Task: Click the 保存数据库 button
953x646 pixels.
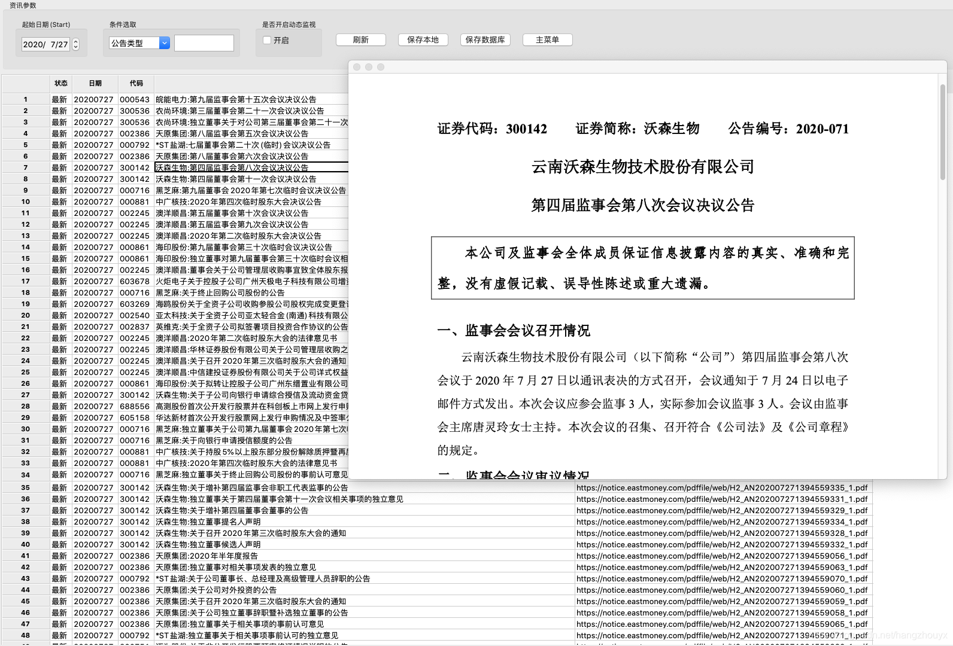Action: coord(485,40)
